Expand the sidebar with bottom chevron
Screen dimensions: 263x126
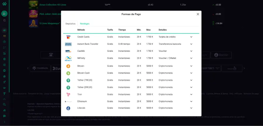pyautogui.click(x=4, y=122)
